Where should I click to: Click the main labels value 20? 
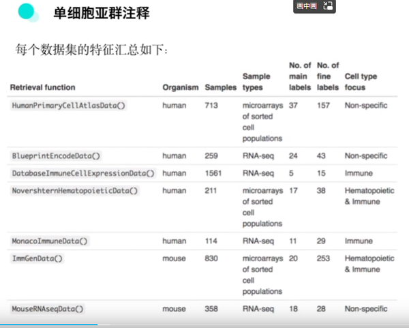pyautogui.click(x=293, y=258)
